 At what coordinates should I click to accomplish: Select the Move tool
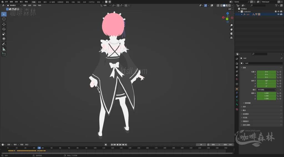[x=4, y=24]
